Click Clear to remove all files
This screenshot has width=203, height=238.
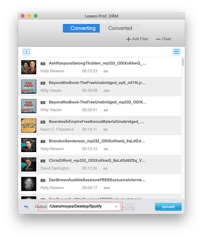(164, 39)
